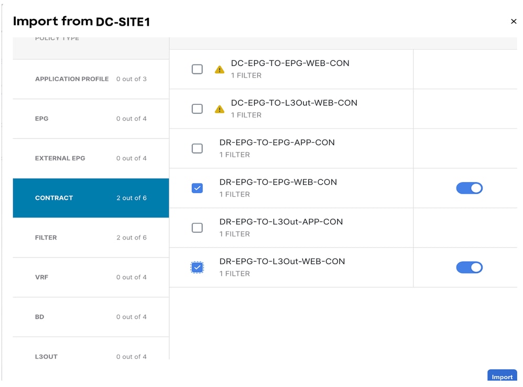Click Application Profile count '0 out of 3'
Viewport: 523px width, 387px height.
[x=132, y=79]
